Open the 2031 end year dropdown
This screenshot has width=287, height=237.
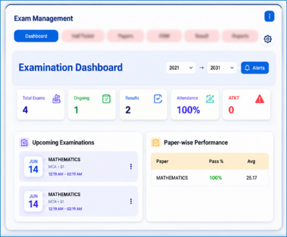pyautogui.click(x=222, y=68)
